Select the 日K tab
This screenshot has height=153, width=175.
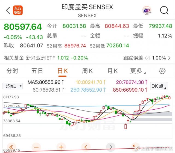63,71
